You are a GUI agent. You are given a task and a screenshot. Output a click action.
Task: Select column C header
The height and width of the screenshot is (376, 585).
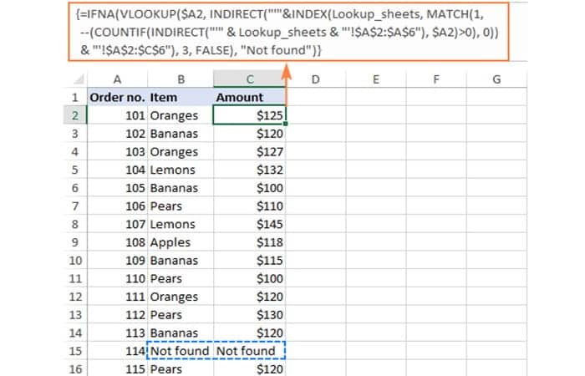(250, 79)
